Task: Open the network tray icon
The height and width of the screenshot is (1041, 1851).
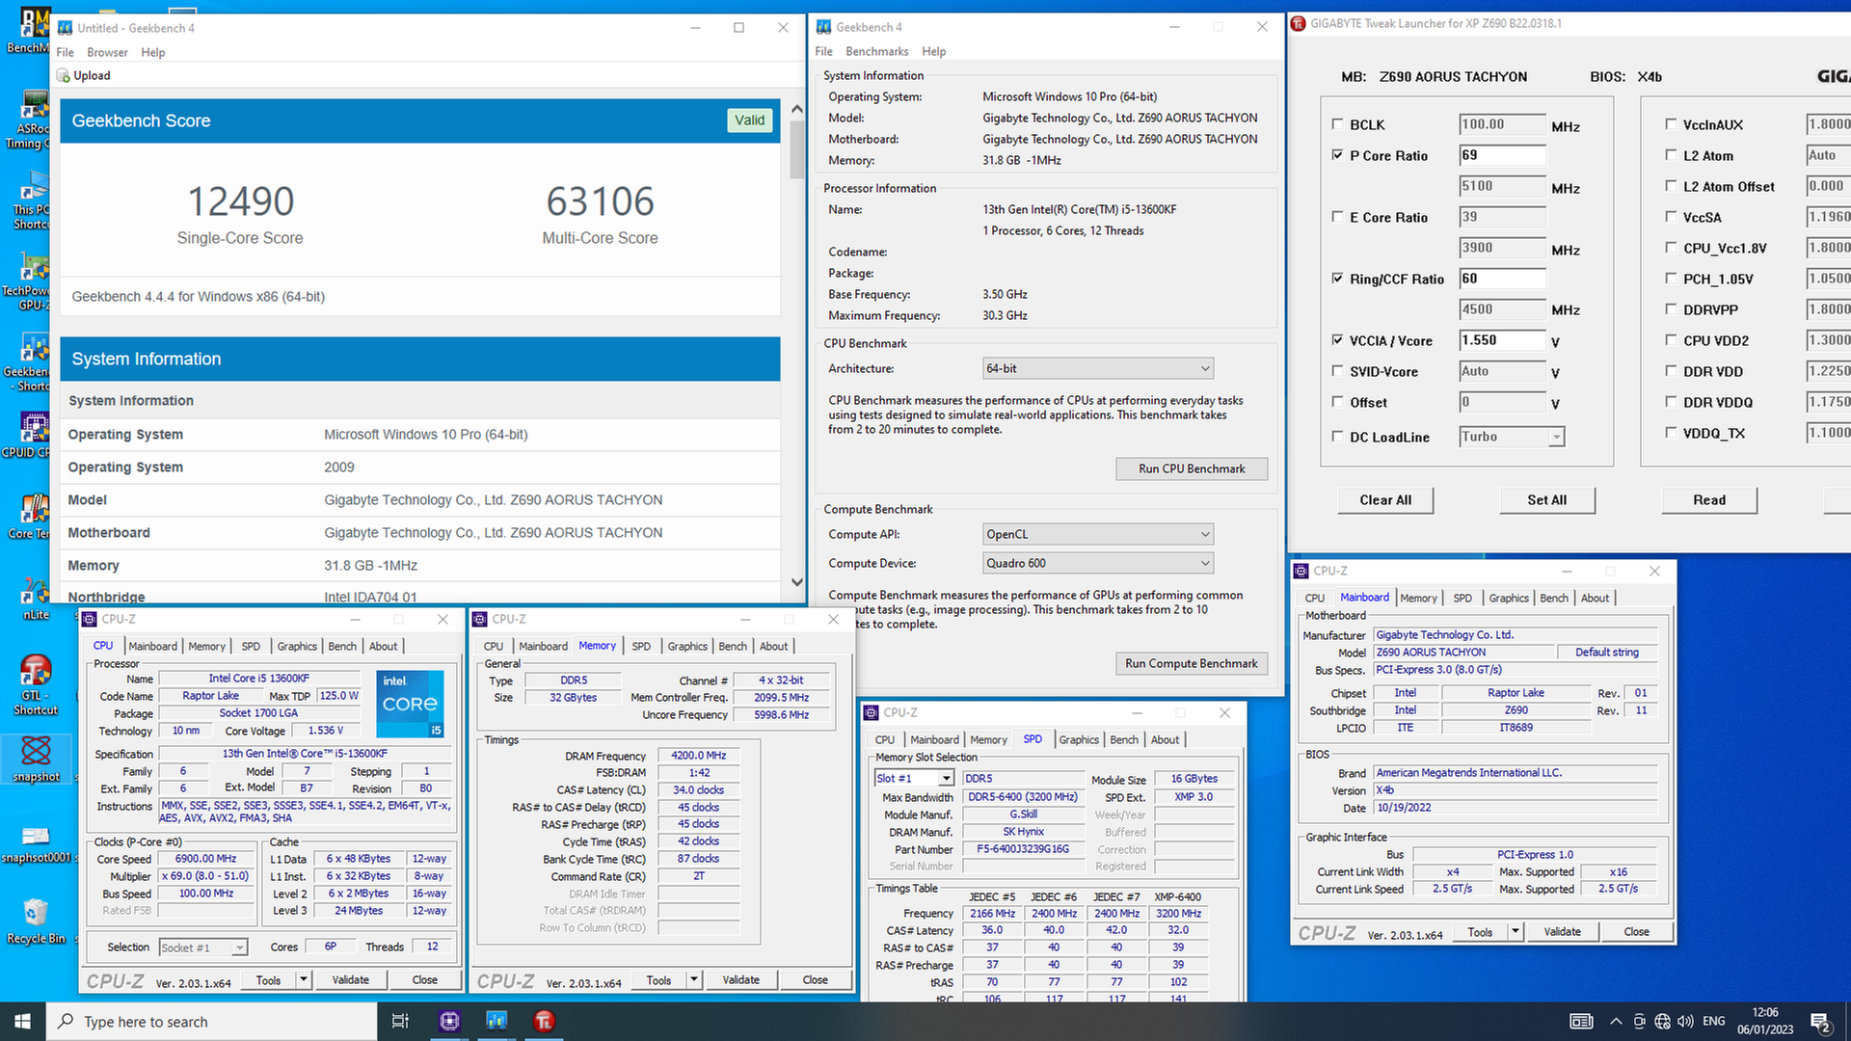Action: click(x=1662, y=1022)
